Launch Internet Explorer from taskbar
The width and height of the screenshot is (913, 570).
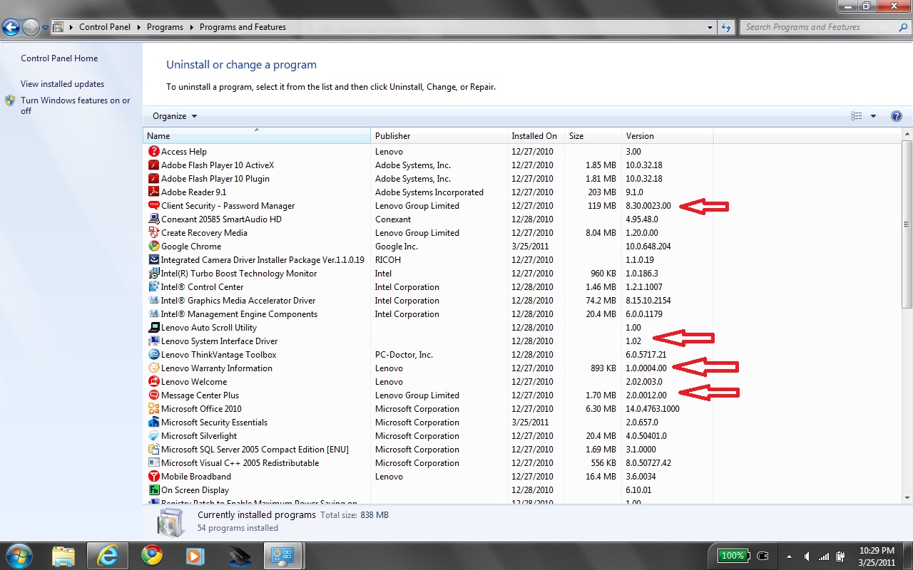[108, 556]
